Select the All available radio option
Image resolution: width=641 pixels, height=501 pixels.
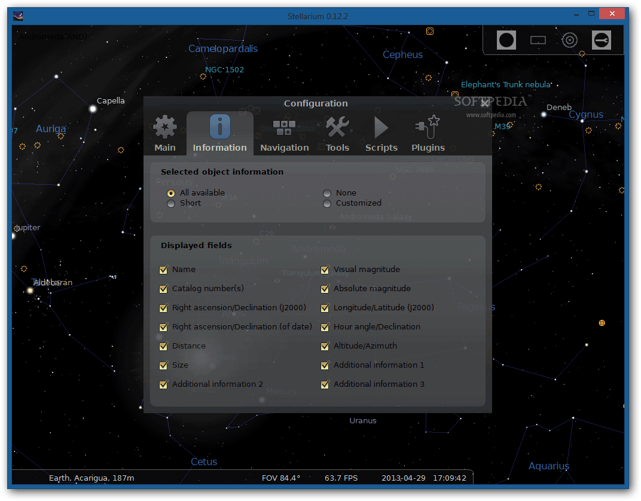point(171,193)
